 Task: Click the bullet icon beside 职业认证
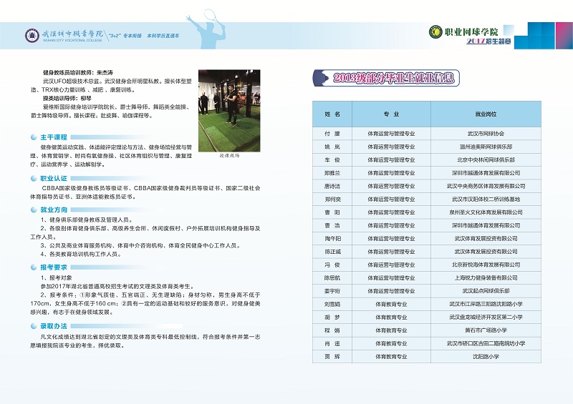tap(34, 178)
